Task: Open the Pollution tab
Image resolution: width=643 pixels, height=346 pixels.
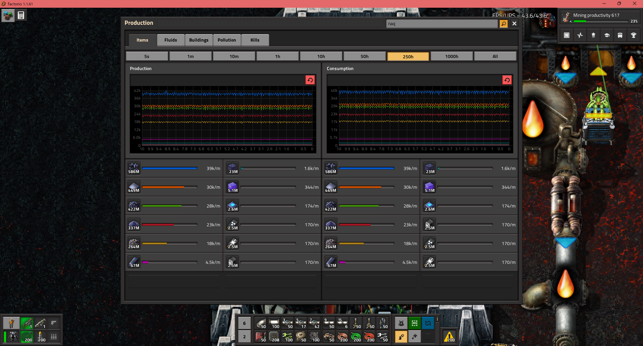Action: (227, 40)
